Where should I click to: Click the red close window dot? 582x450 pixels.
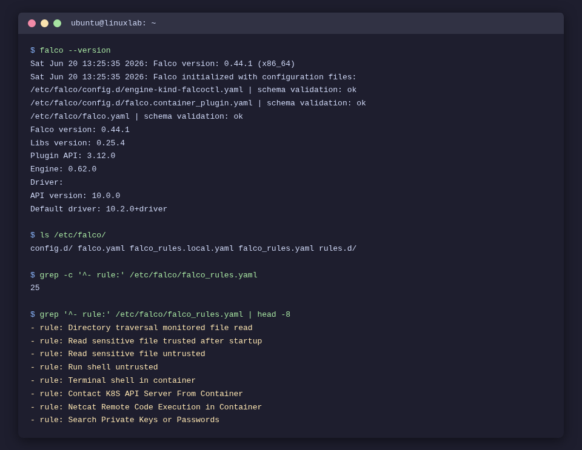point(32,24)
